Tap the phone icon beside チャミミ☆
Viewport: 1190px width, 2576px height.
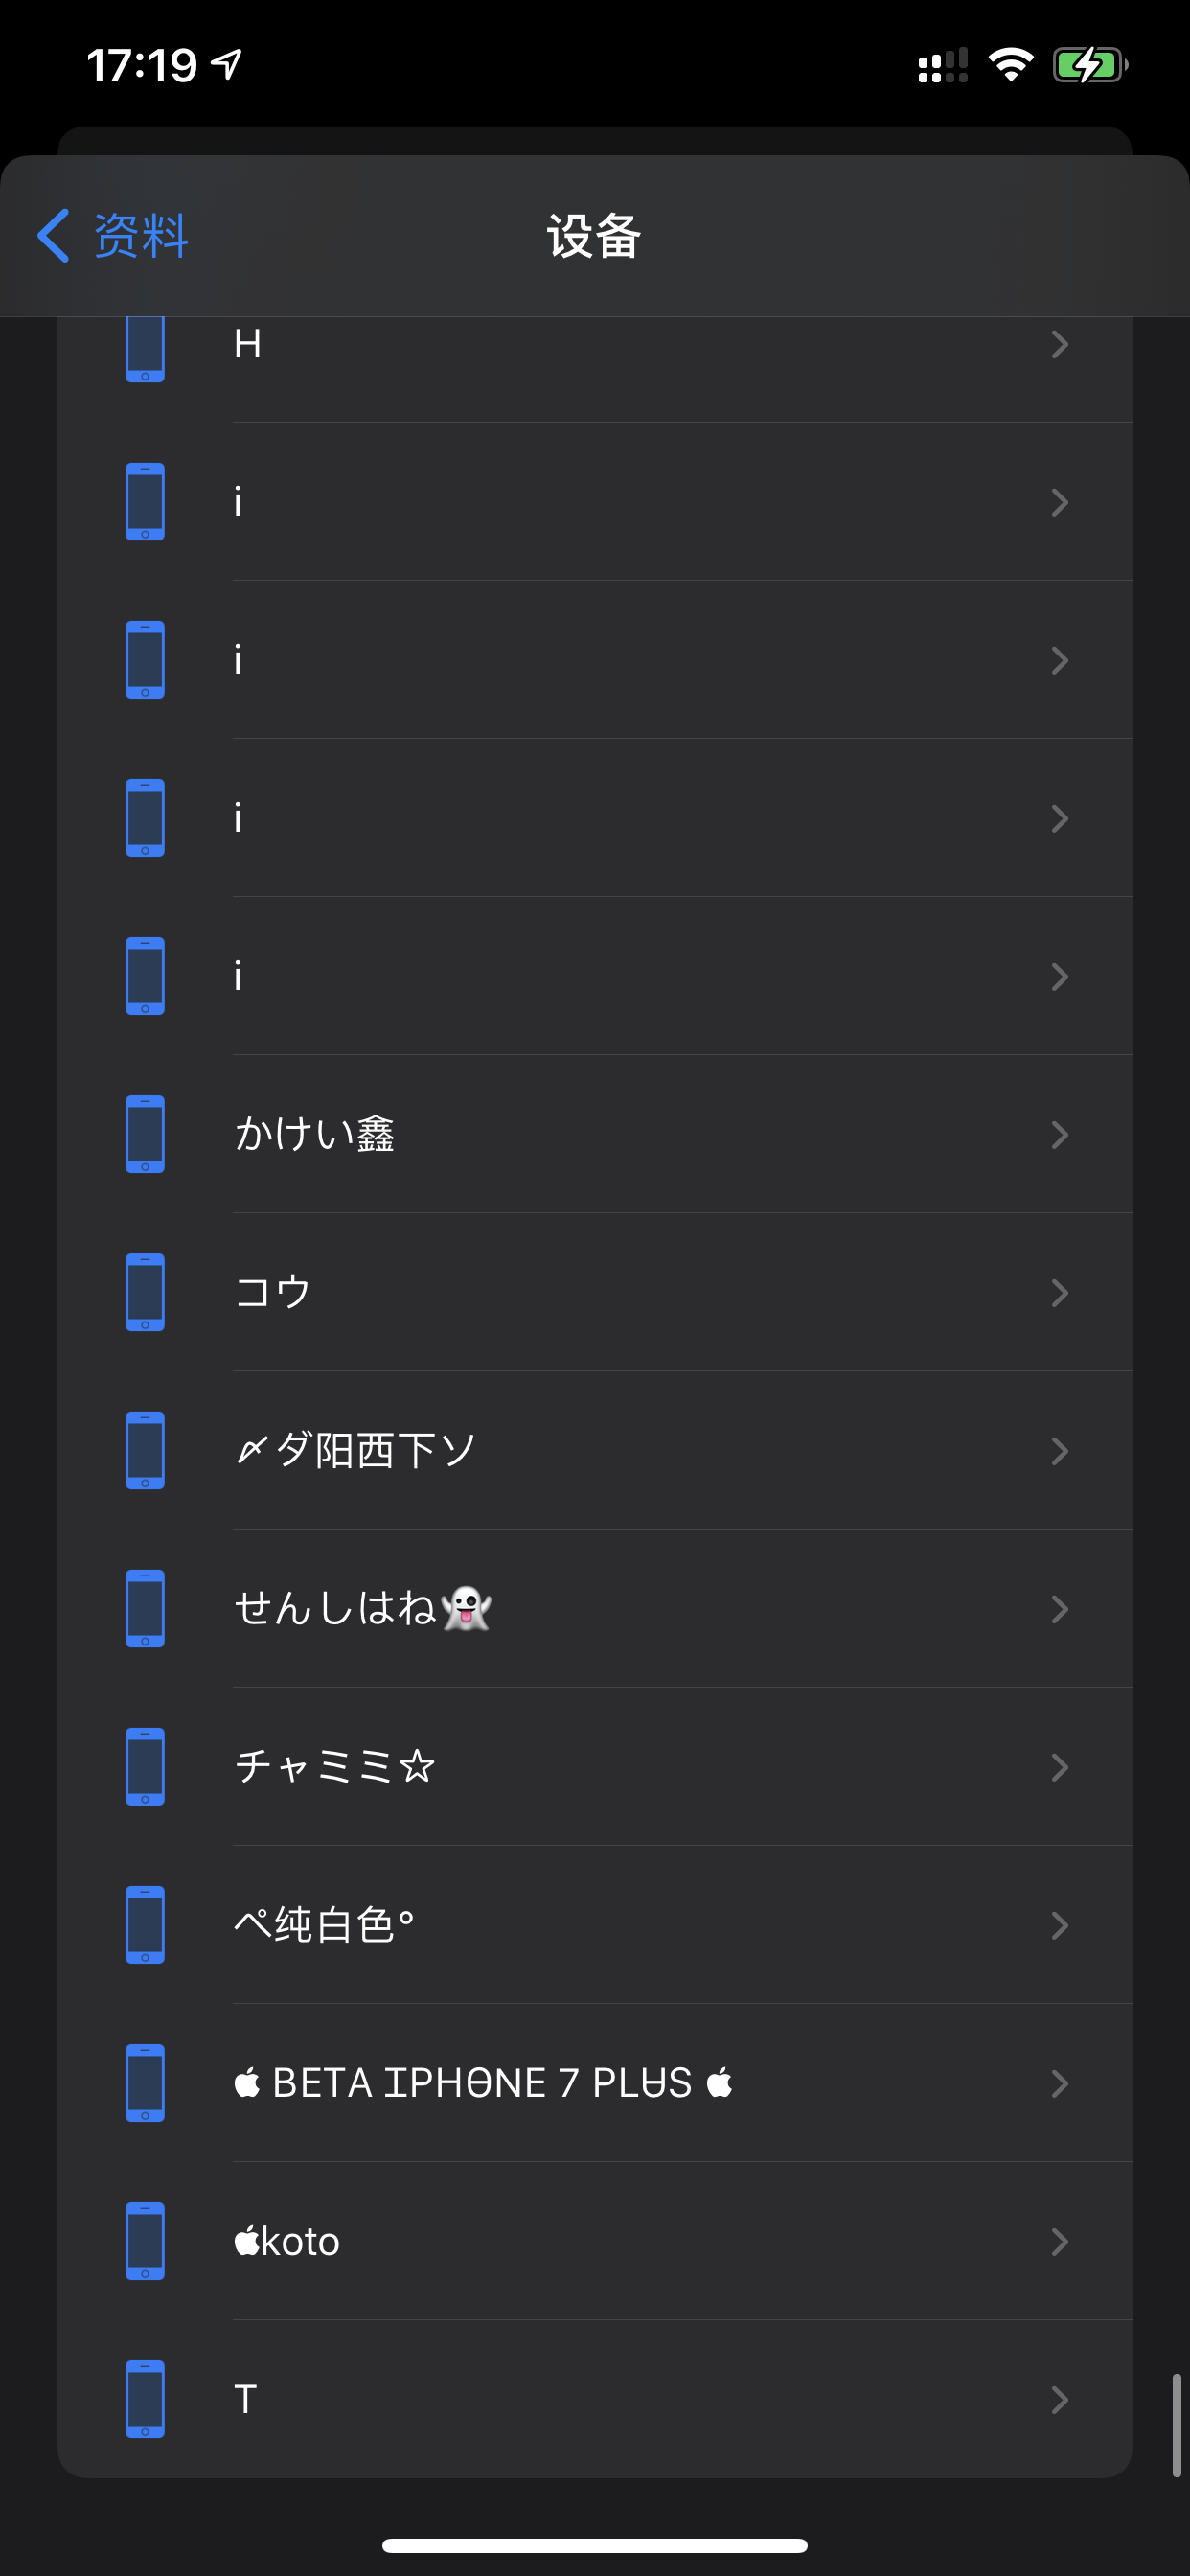[145, 1766]
